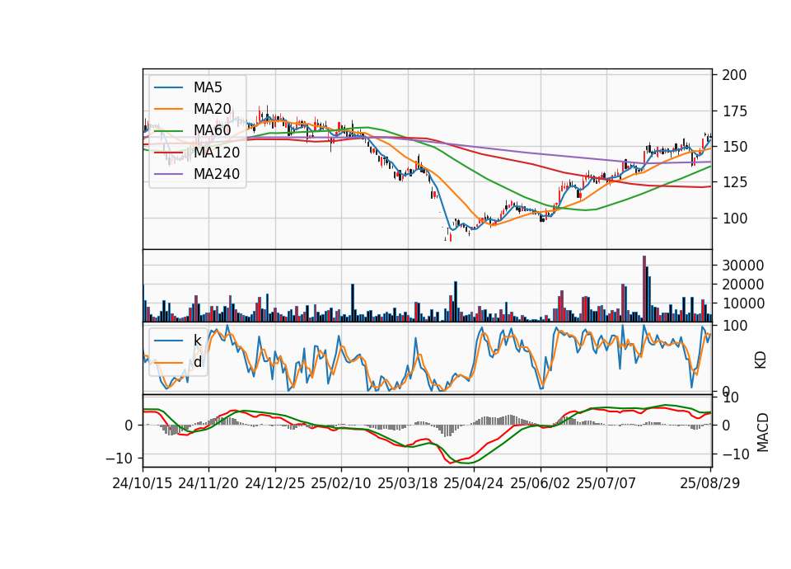Image resolution: width=791 pixels, height=569 pixels.
Task: Click the blue MA5 line sample in legend
Action: (168, 88)
